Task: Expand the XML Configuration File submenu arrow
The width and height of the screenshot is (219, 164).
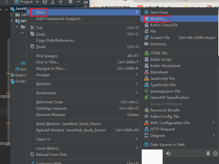Action: tap(214, 123)
